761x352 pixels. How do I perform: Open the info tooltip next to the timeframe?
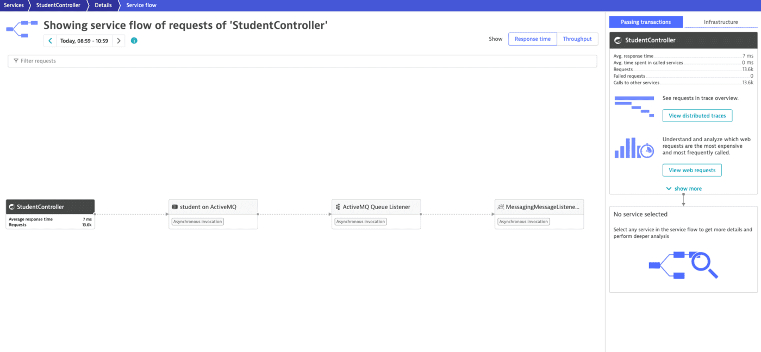(134, 40)
